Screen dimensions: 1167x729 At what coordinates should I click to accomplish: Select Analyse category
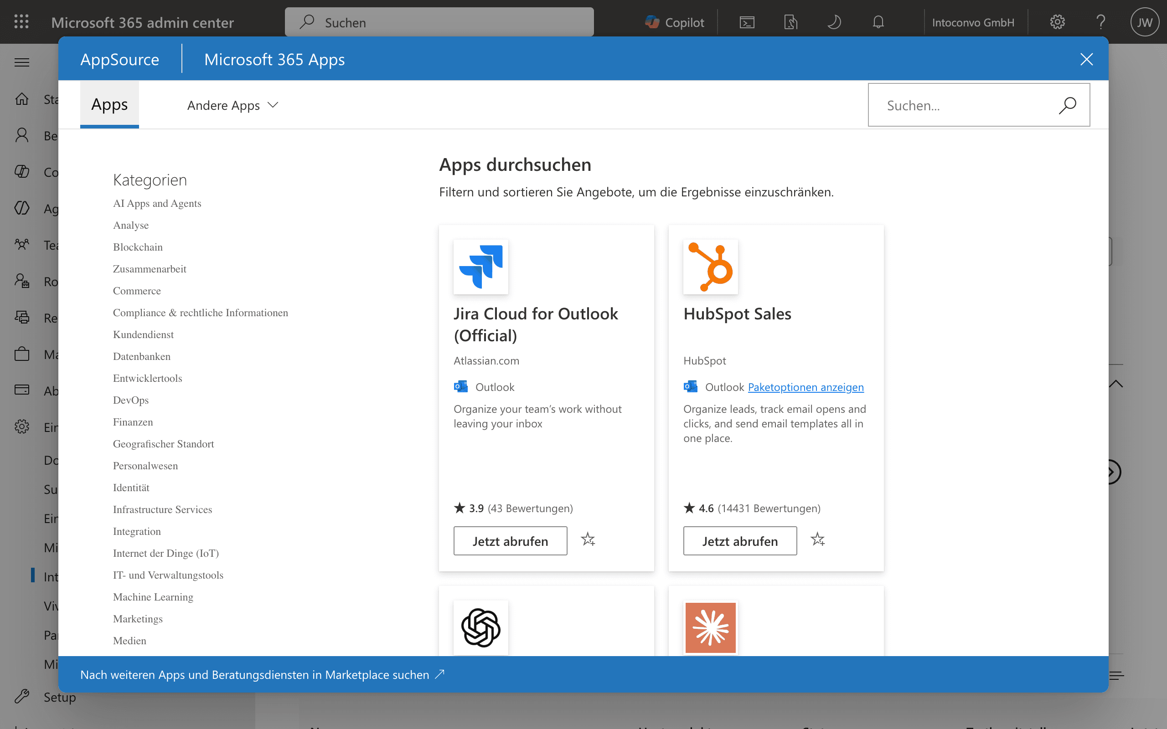[131, 225]
